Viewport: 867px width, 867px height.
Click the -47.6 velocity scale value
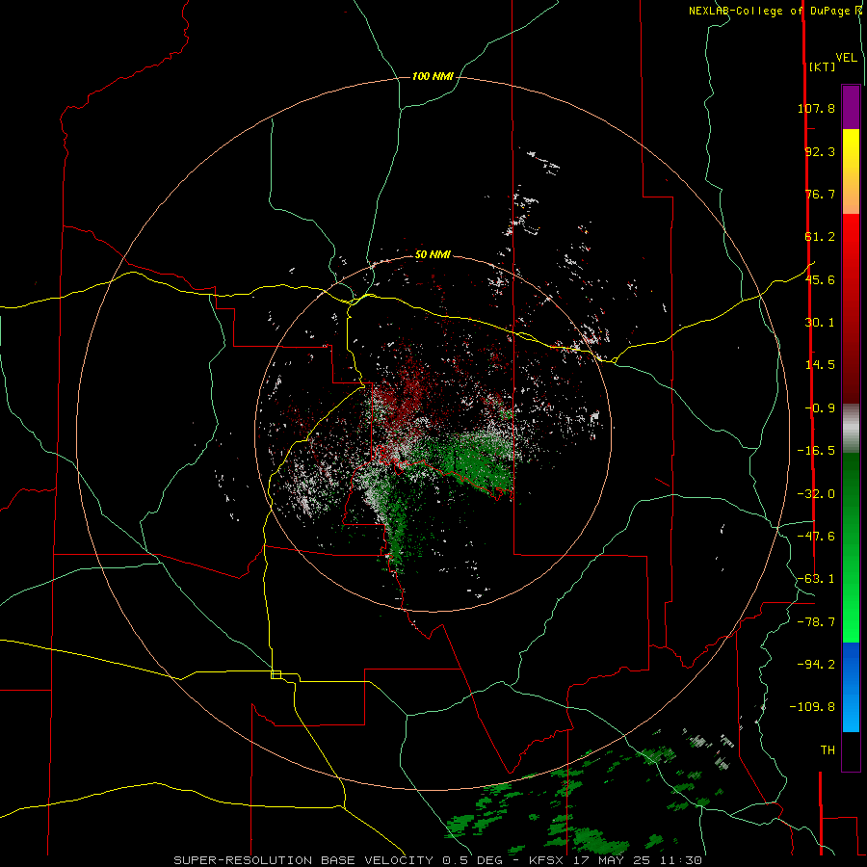click(816, 537)
